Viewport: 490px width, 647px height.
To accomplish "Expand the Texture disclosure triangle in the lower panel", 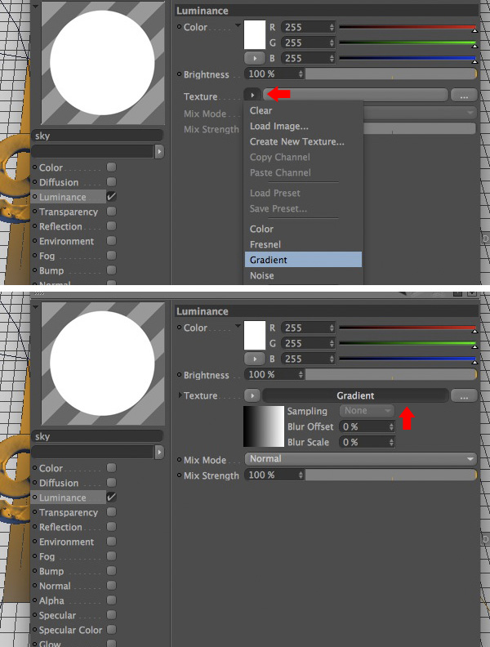I will 180,395.
